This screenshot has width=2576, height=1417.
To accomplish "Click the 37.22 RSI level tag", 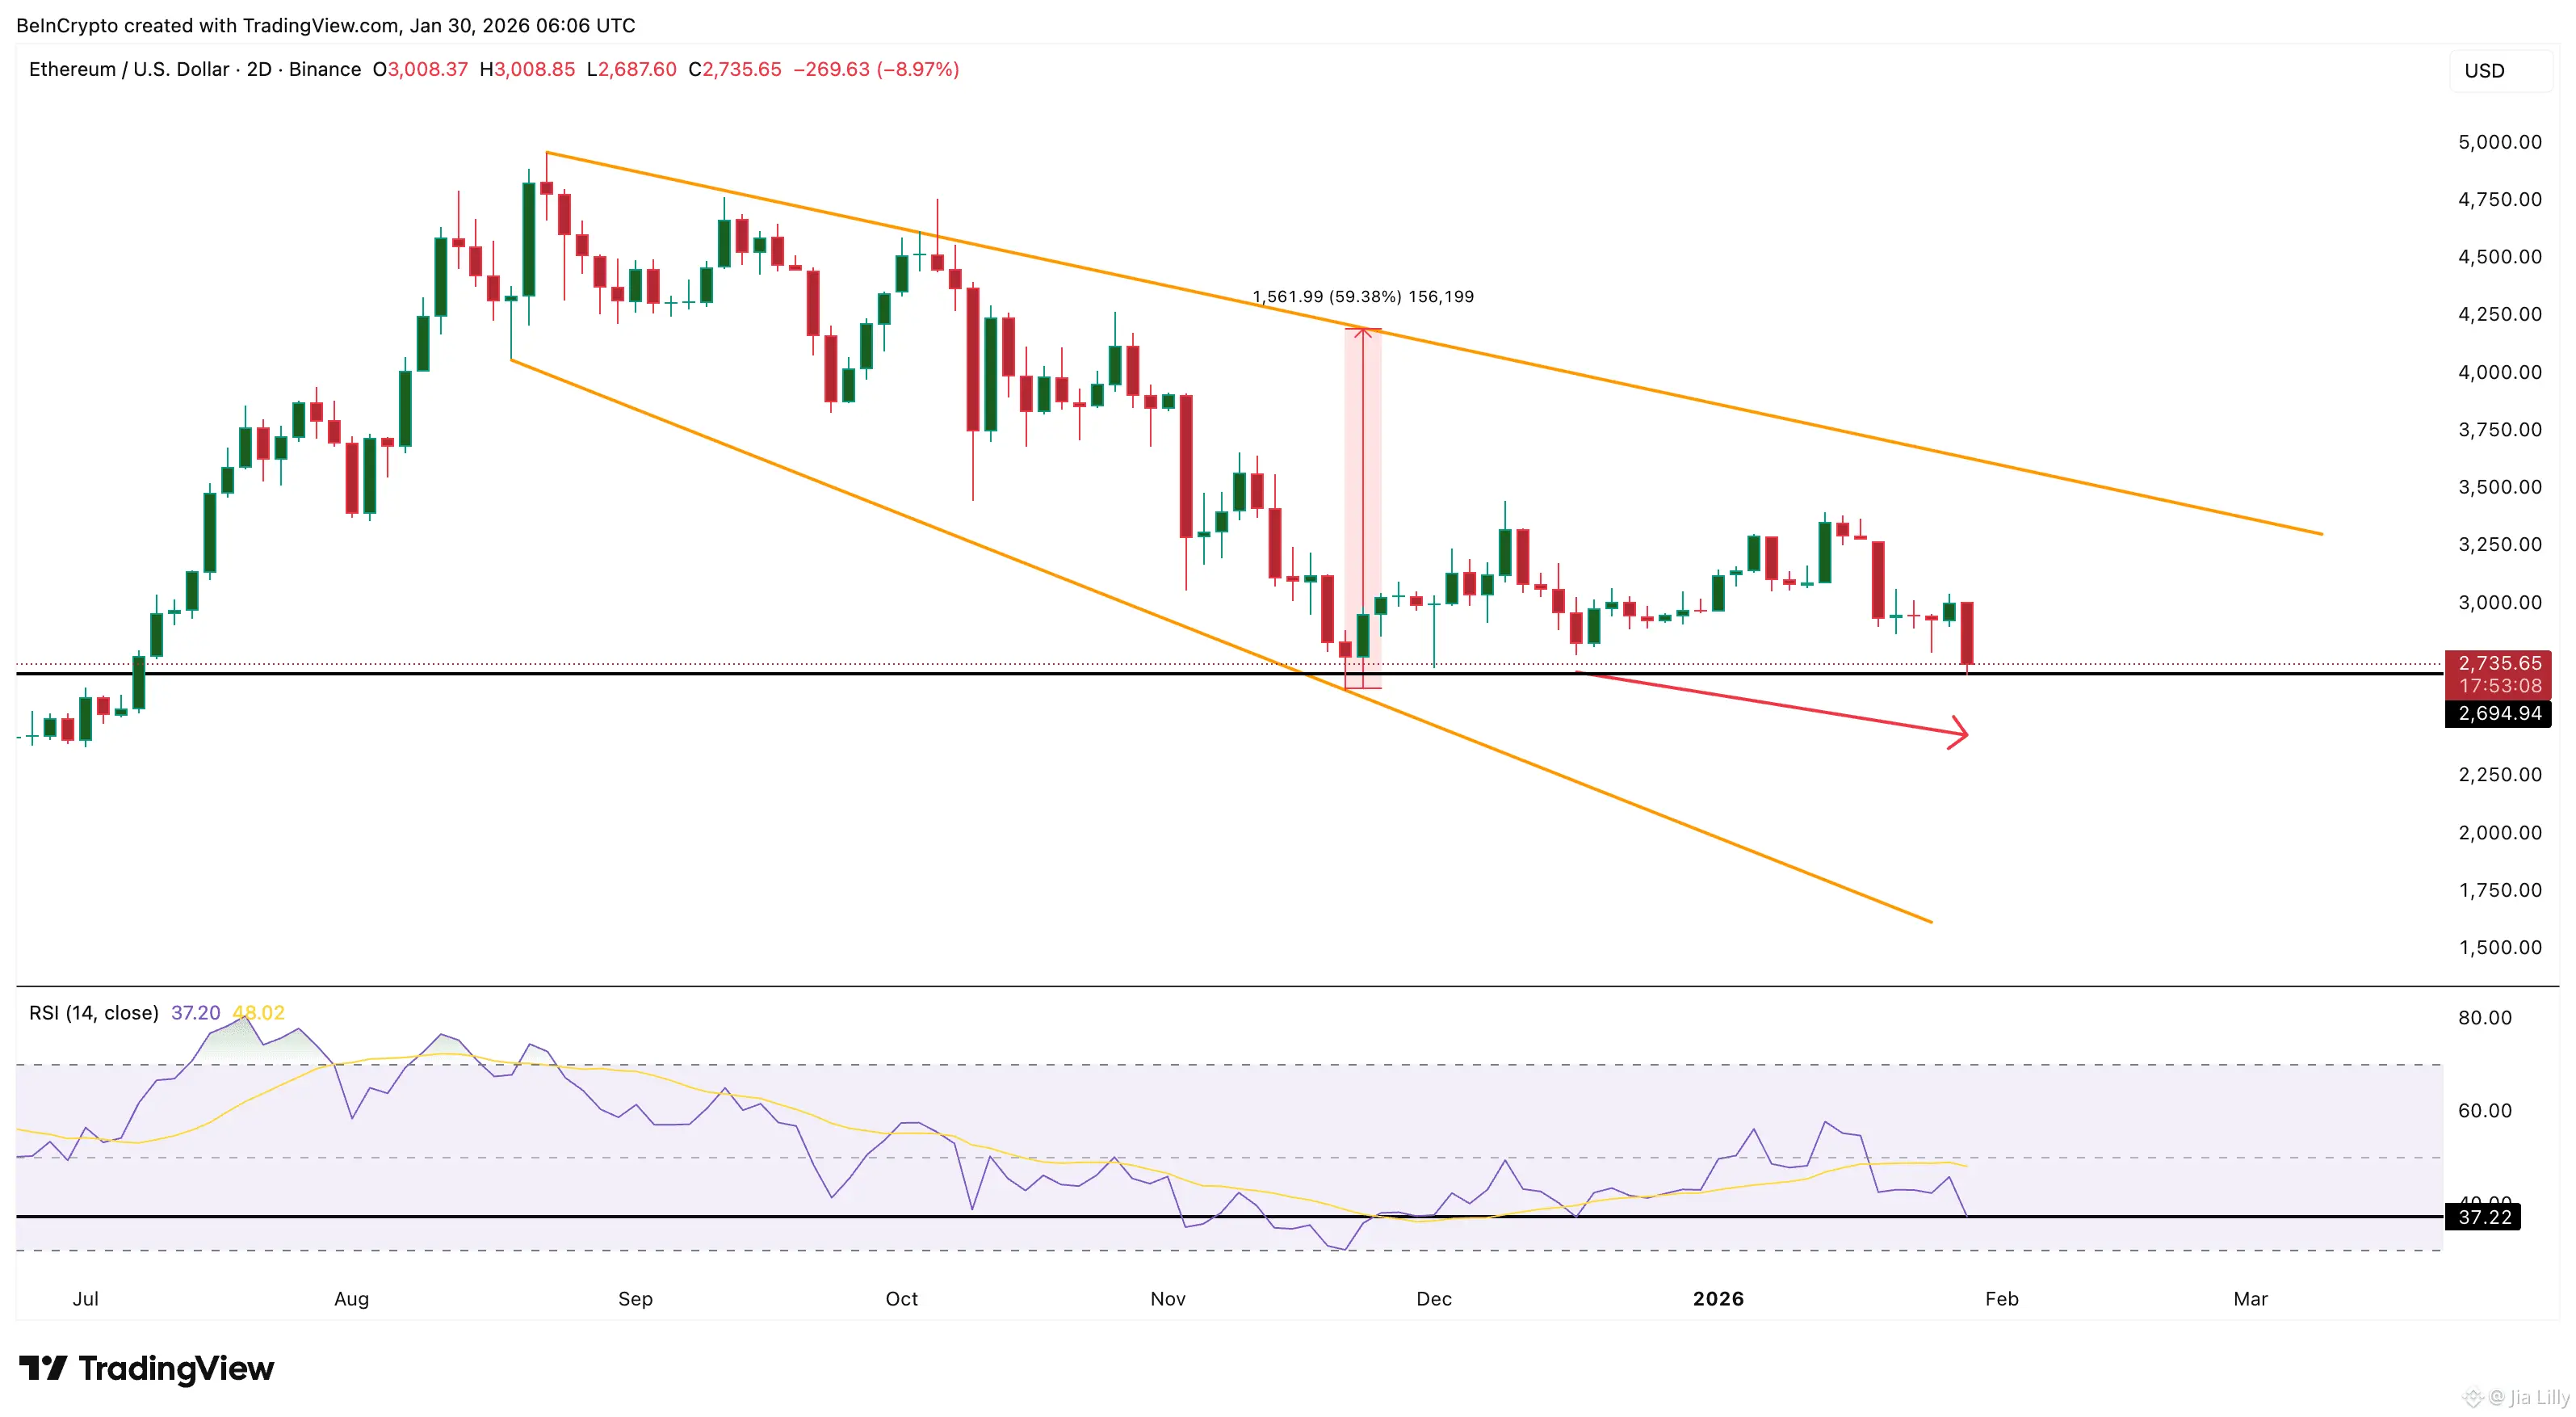I will point(2484,1217).
